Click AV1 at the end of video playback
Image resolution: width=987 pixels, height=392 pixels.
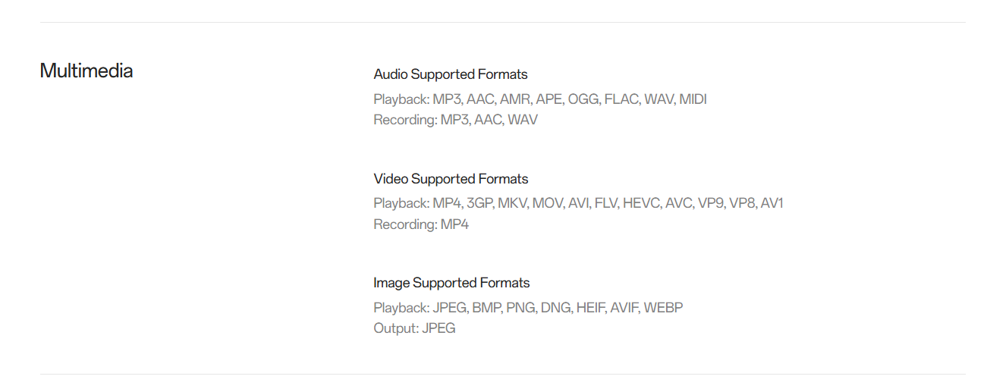[772, 203]
